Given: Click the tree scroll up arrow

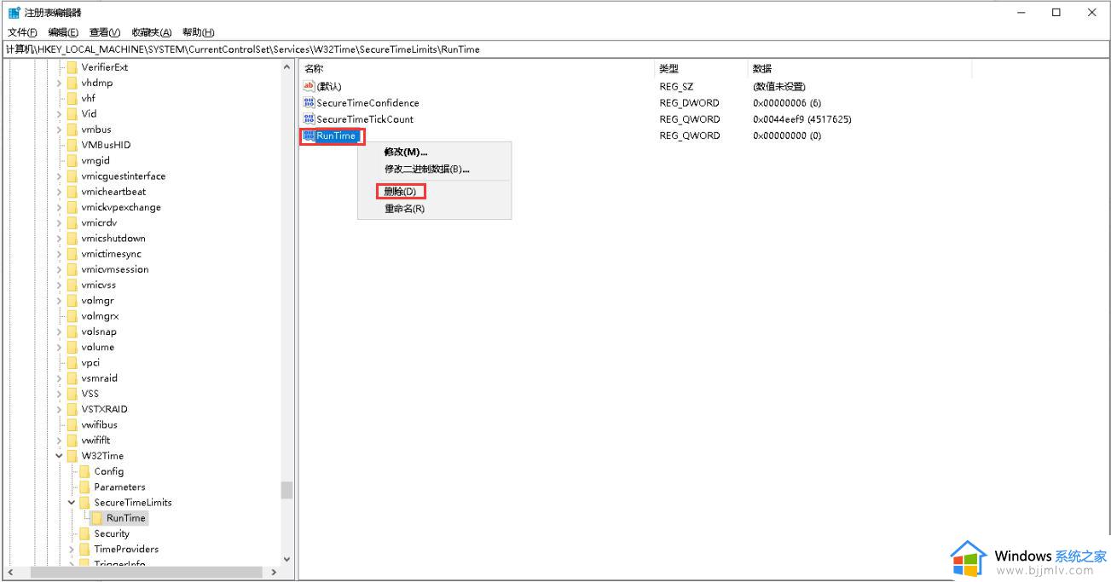Looking at the screenshot, I should point(286,68).
